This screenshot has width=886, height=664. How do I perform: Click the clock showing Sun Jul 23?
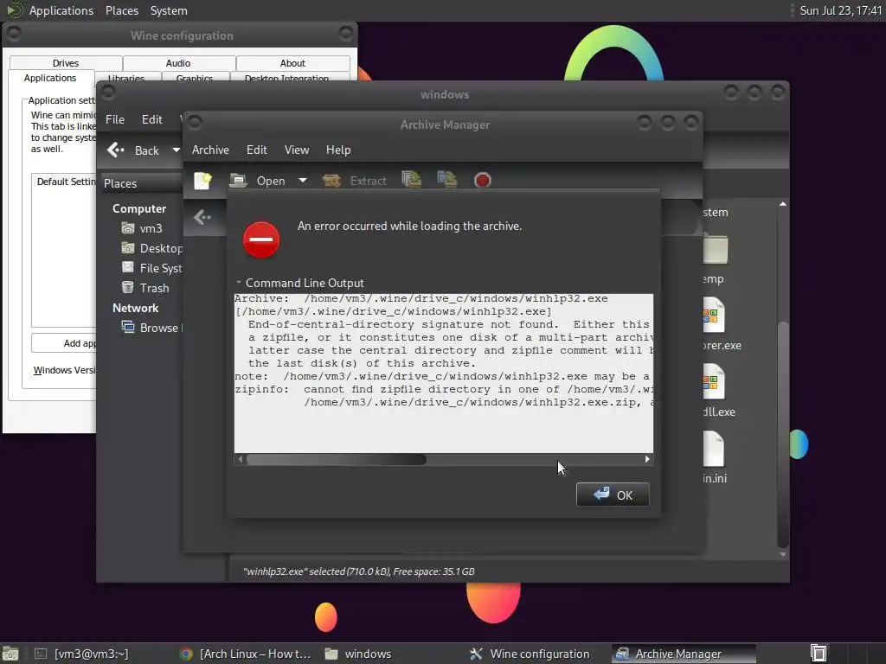coord(841,10)
